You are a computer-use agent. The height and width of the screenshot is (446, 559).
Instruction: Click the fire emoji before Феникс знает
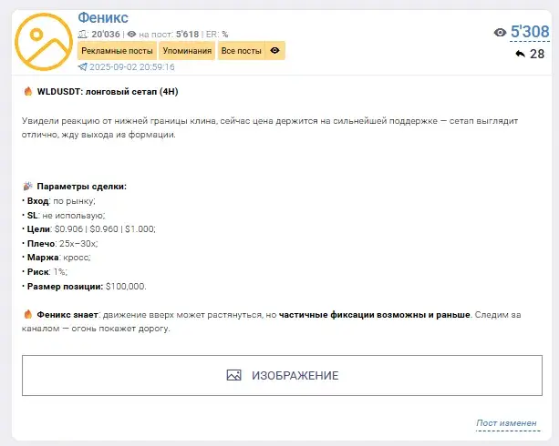28,314
